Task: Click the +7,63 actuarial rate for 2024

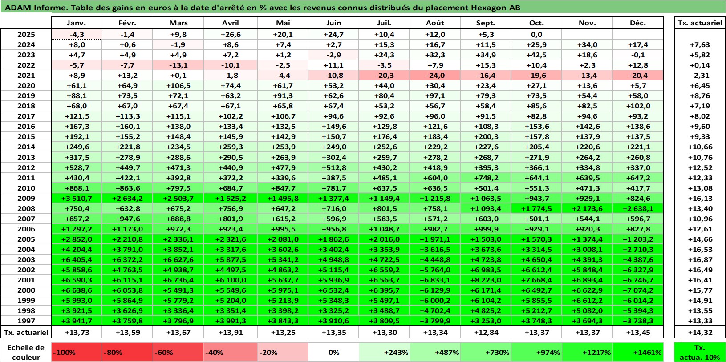Action: click(700, 45)
